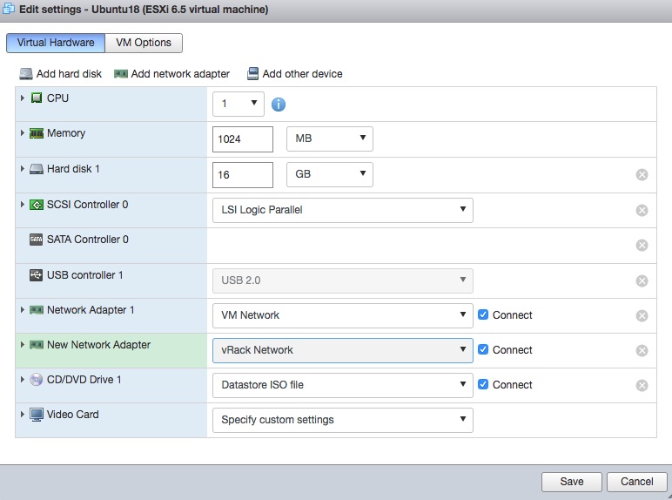Click the SATA Controller 0 icon

point(36,240)
